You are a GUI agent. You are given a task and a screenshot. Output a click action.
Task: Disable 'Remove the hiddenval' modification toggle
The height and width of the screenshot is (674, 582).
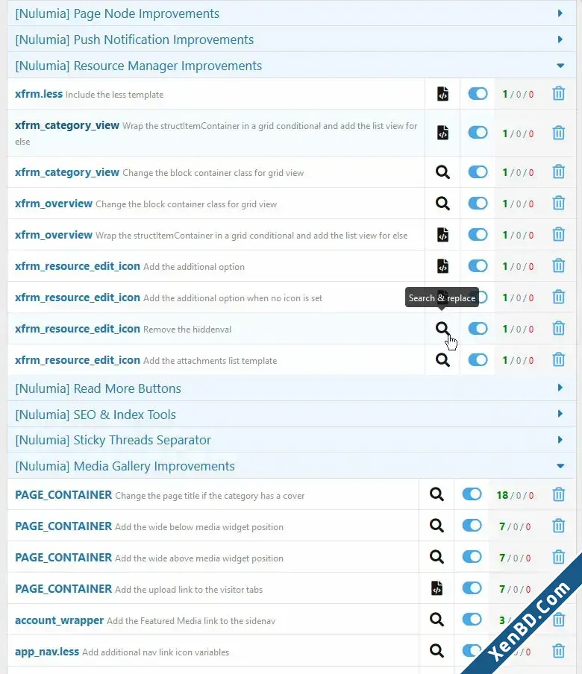(478, 329)
